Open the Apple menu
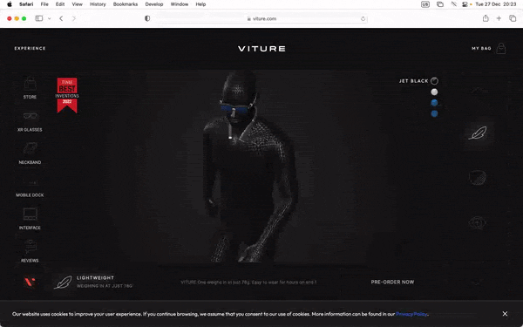Viewport: 523px width, 327px height. click(10, 4)
